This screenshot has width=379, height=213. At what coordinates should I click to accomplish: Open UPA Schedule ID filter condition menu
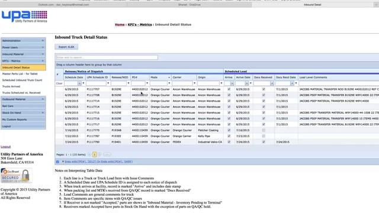[x=108, y=83]
